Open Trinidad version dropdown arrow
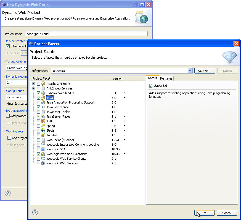Screen dimensions: 241x220 [x=125, y=135]
